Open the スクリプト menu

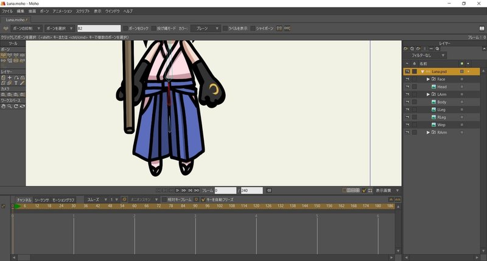[83, 11]
